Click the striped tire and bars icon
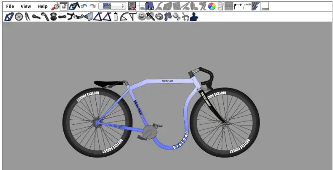This screenshot has height=170, width=333. [x=255, y=6]
